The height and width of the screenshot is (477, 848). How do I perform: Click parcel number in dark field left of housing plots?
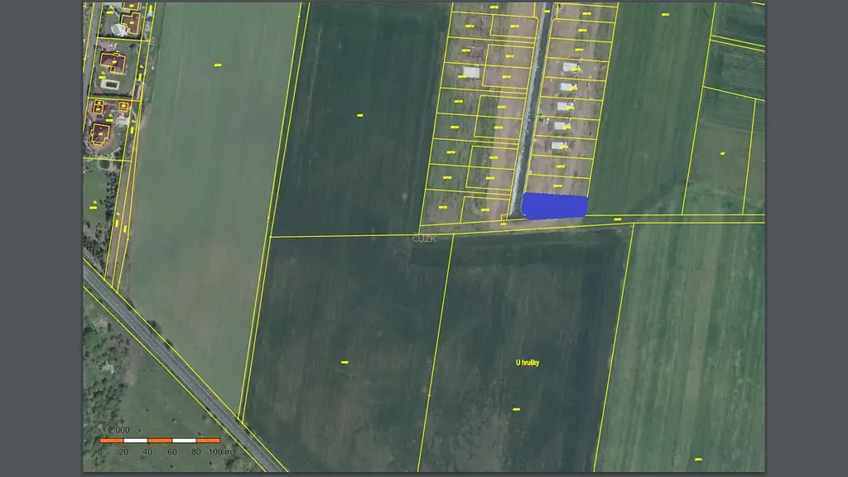pyautogui.click(x=360, y=114)
